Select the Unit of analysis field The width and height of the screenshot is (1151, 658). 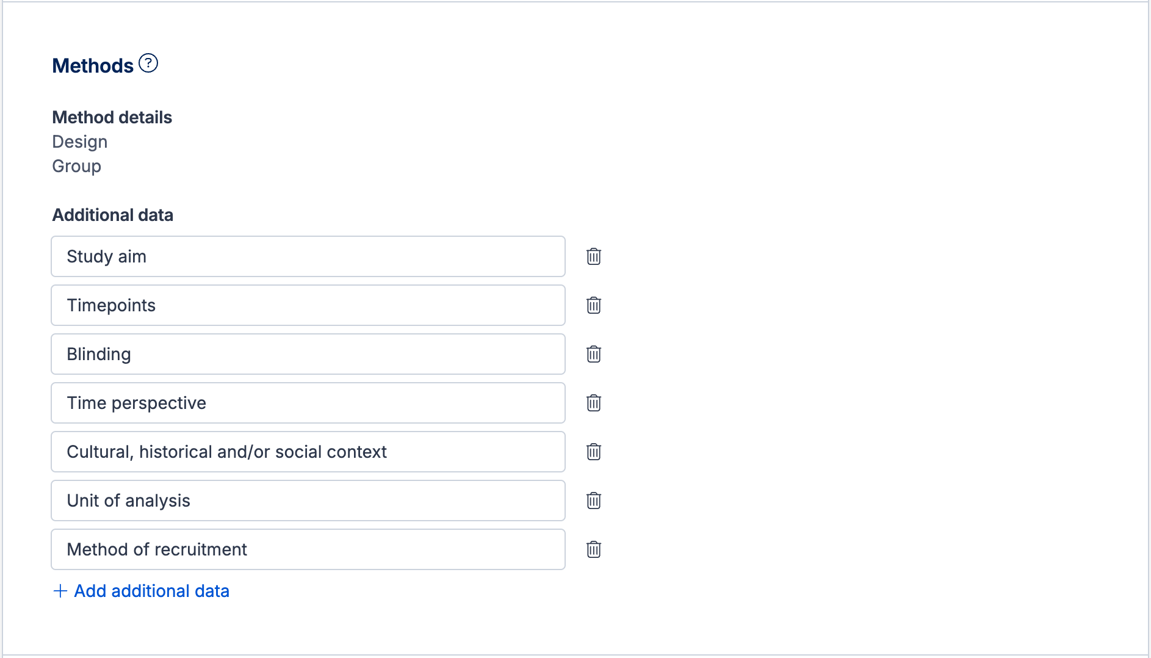point(308,501)
